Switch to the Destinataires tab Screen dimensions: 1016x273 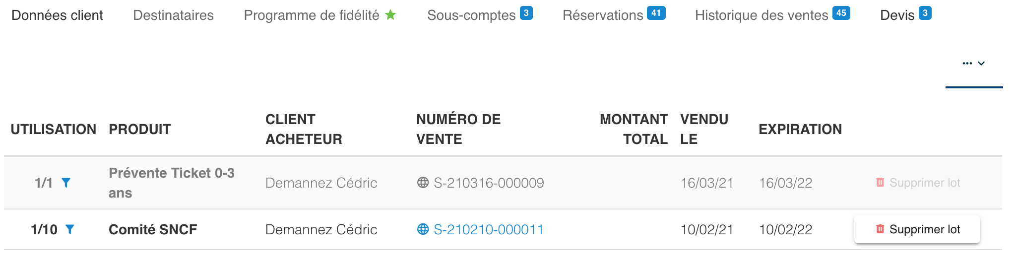pos(173,15)
